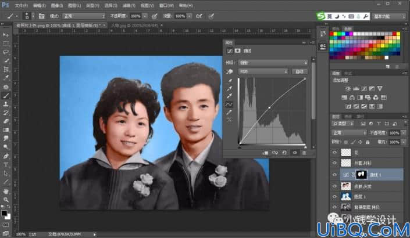Select the Crop tool
Screen dimensions: 410x238
point(5,70)
